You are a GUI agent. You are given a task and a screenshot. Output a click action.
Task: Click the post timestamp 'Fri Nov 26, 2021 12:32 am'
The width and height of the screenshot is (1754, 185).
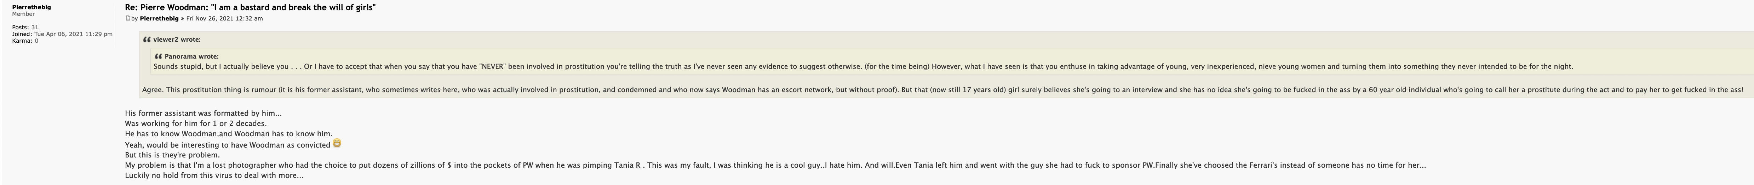[x=224, y=18]
